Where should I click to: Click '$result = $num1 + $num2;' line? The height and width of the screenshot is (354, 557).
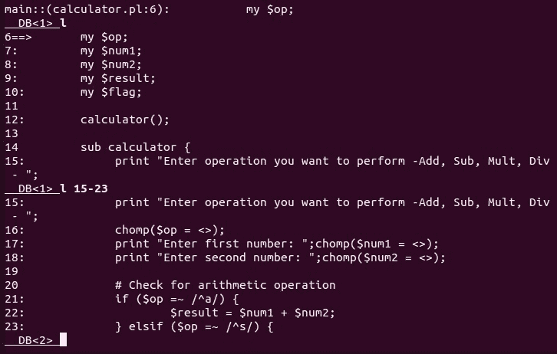tap(252, 313)
